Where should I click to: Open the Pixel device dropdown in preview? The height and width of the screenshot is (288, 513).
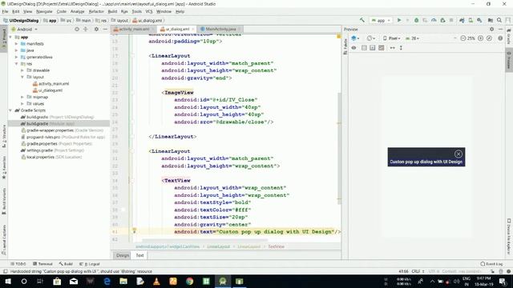tap(392, 38)
